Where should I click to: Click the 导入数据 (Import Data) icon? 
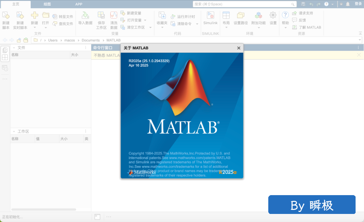pyautogui.click(x=85, y=16)
